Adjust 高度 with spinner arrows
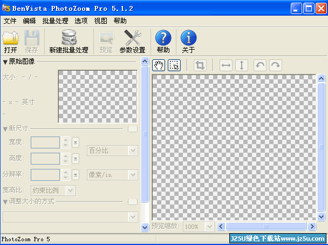 coord(66,159)
